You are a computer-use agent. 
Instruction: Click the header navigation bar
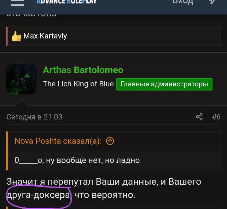point(113,7)
